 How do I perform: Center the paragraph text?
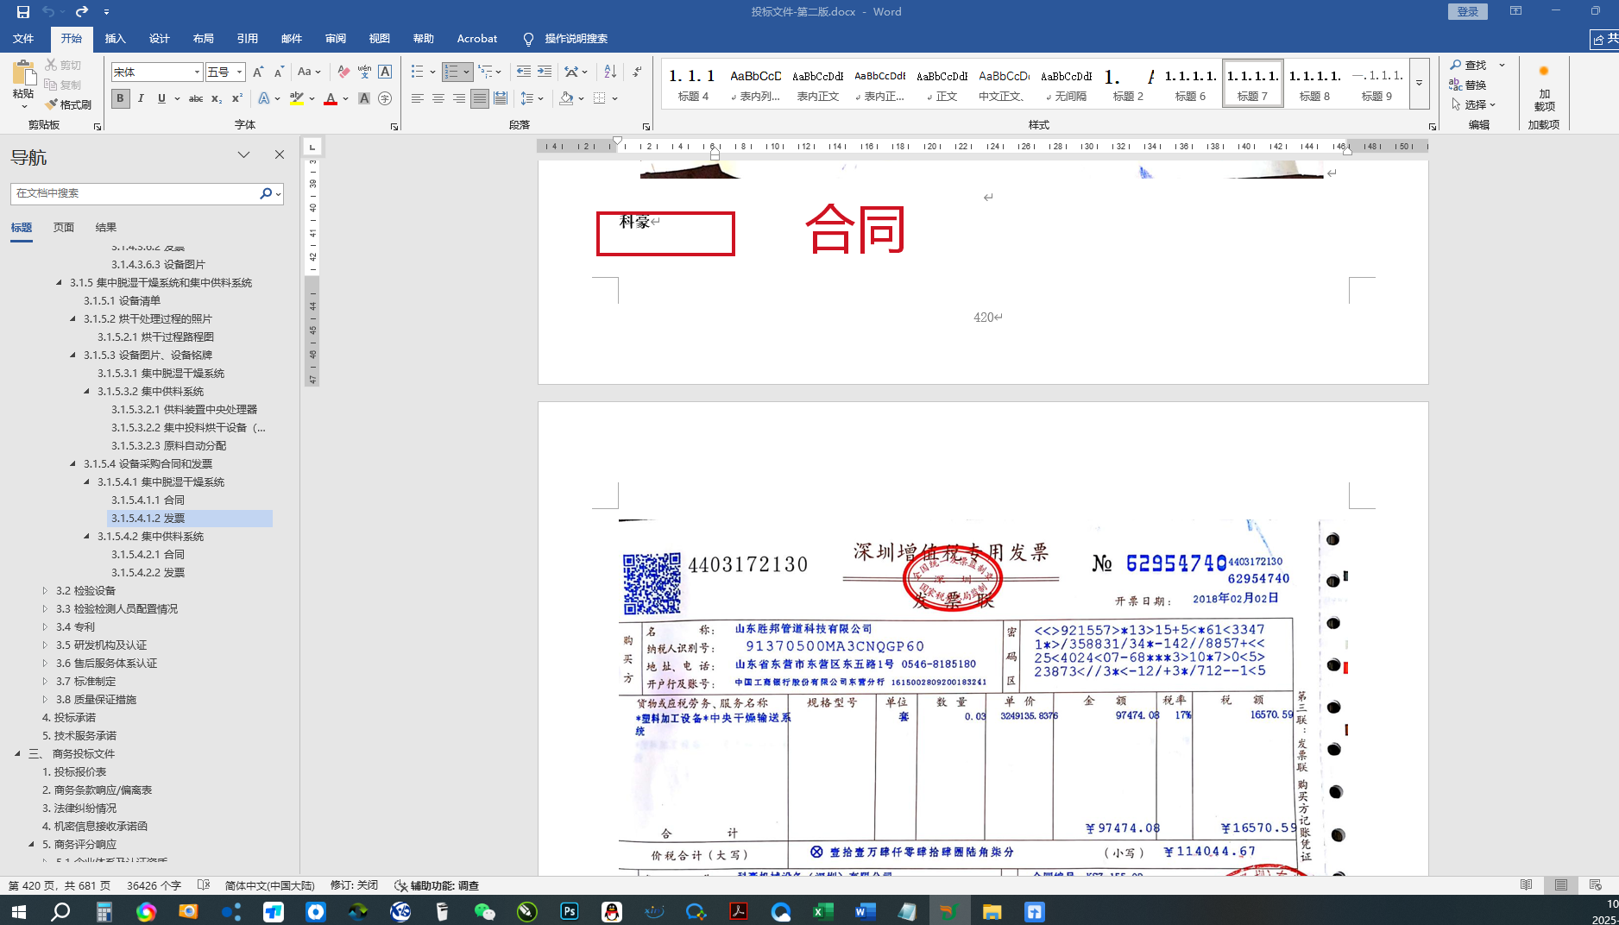point(438,98)
